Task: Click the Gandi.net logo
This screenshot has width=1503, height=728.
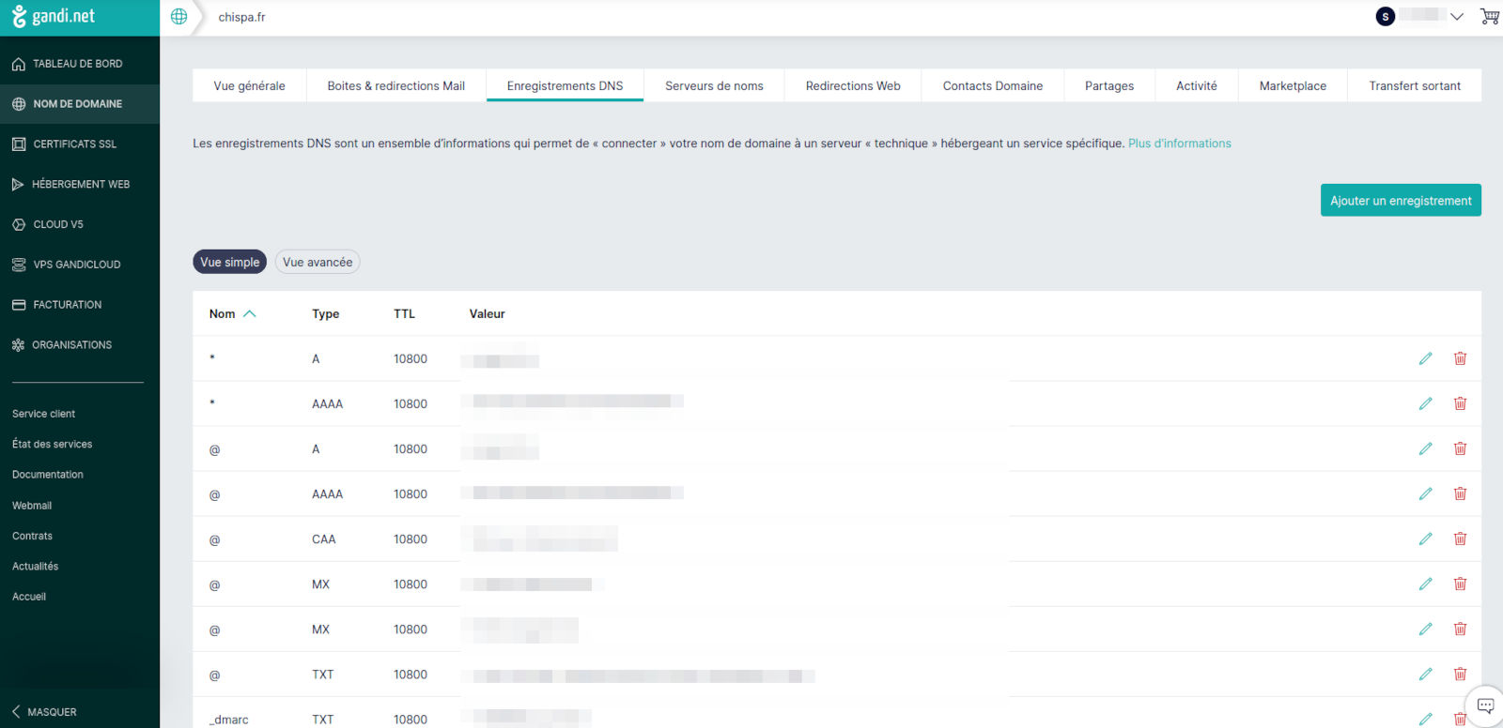Action: 54,17
